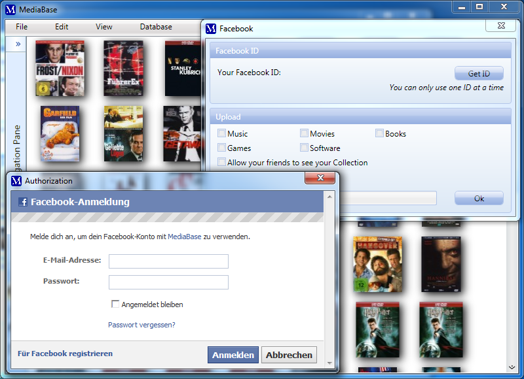Viewport: 524px width, 379px height.
Task: Close the Facebook dialog window
Action: tap(500, 25)
